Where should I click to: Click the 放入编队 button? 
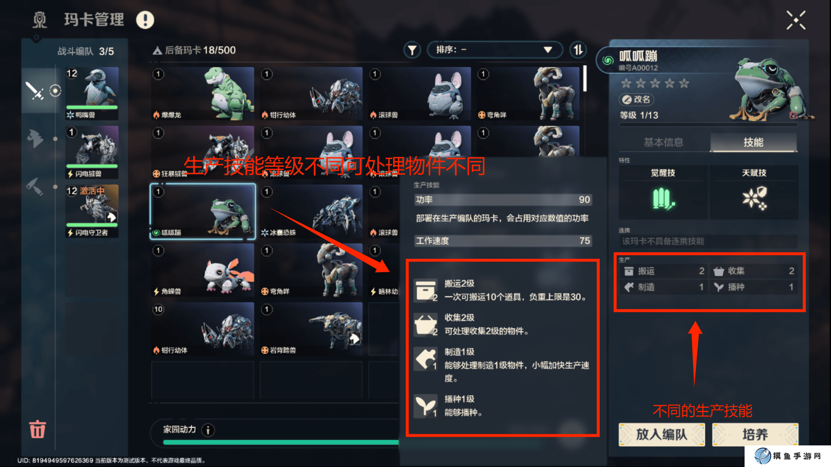pyautogui.click(x=662, y=434)
